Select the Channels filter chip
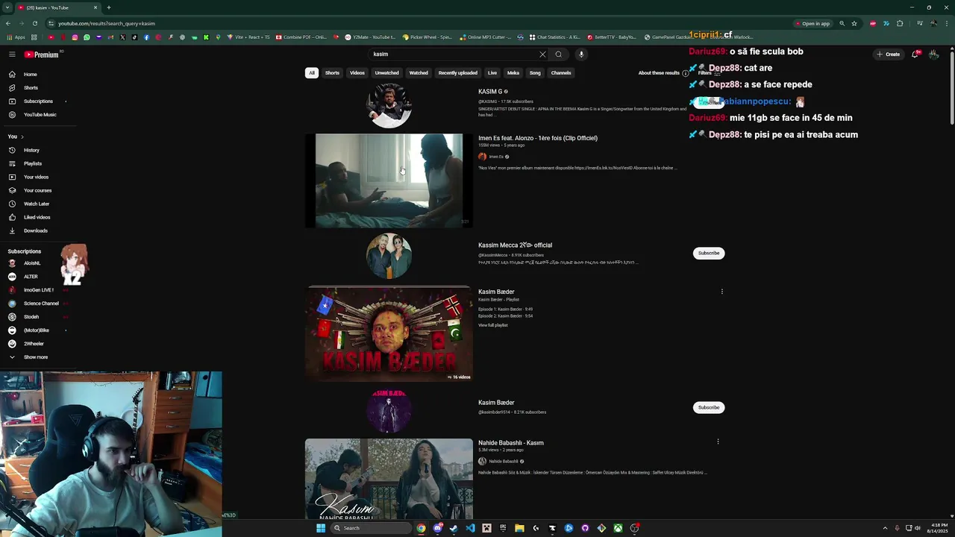This screenshot has width=955, height=537. click(561, 73)
